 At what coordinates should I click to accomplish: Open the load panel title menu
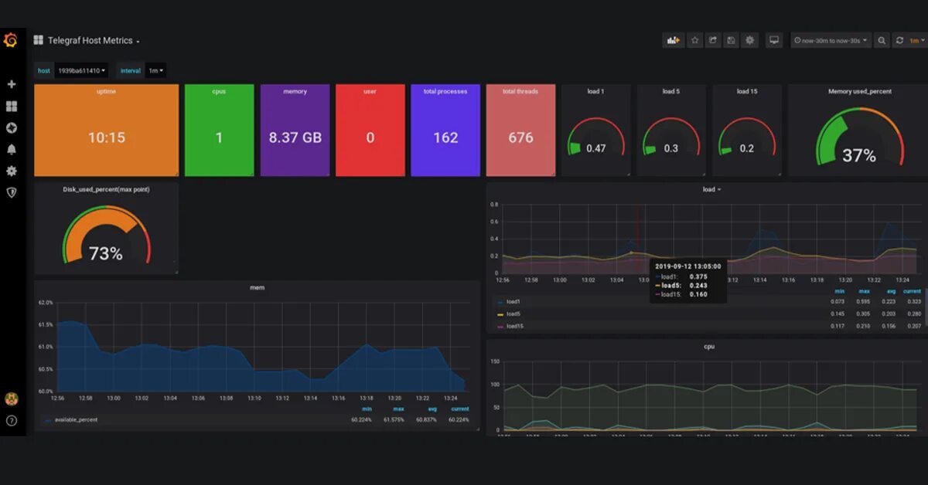click(x=711, y=189)
